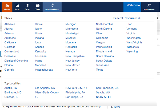Click the State and Local pin icon
160x109 pixels.
(52, 5)
